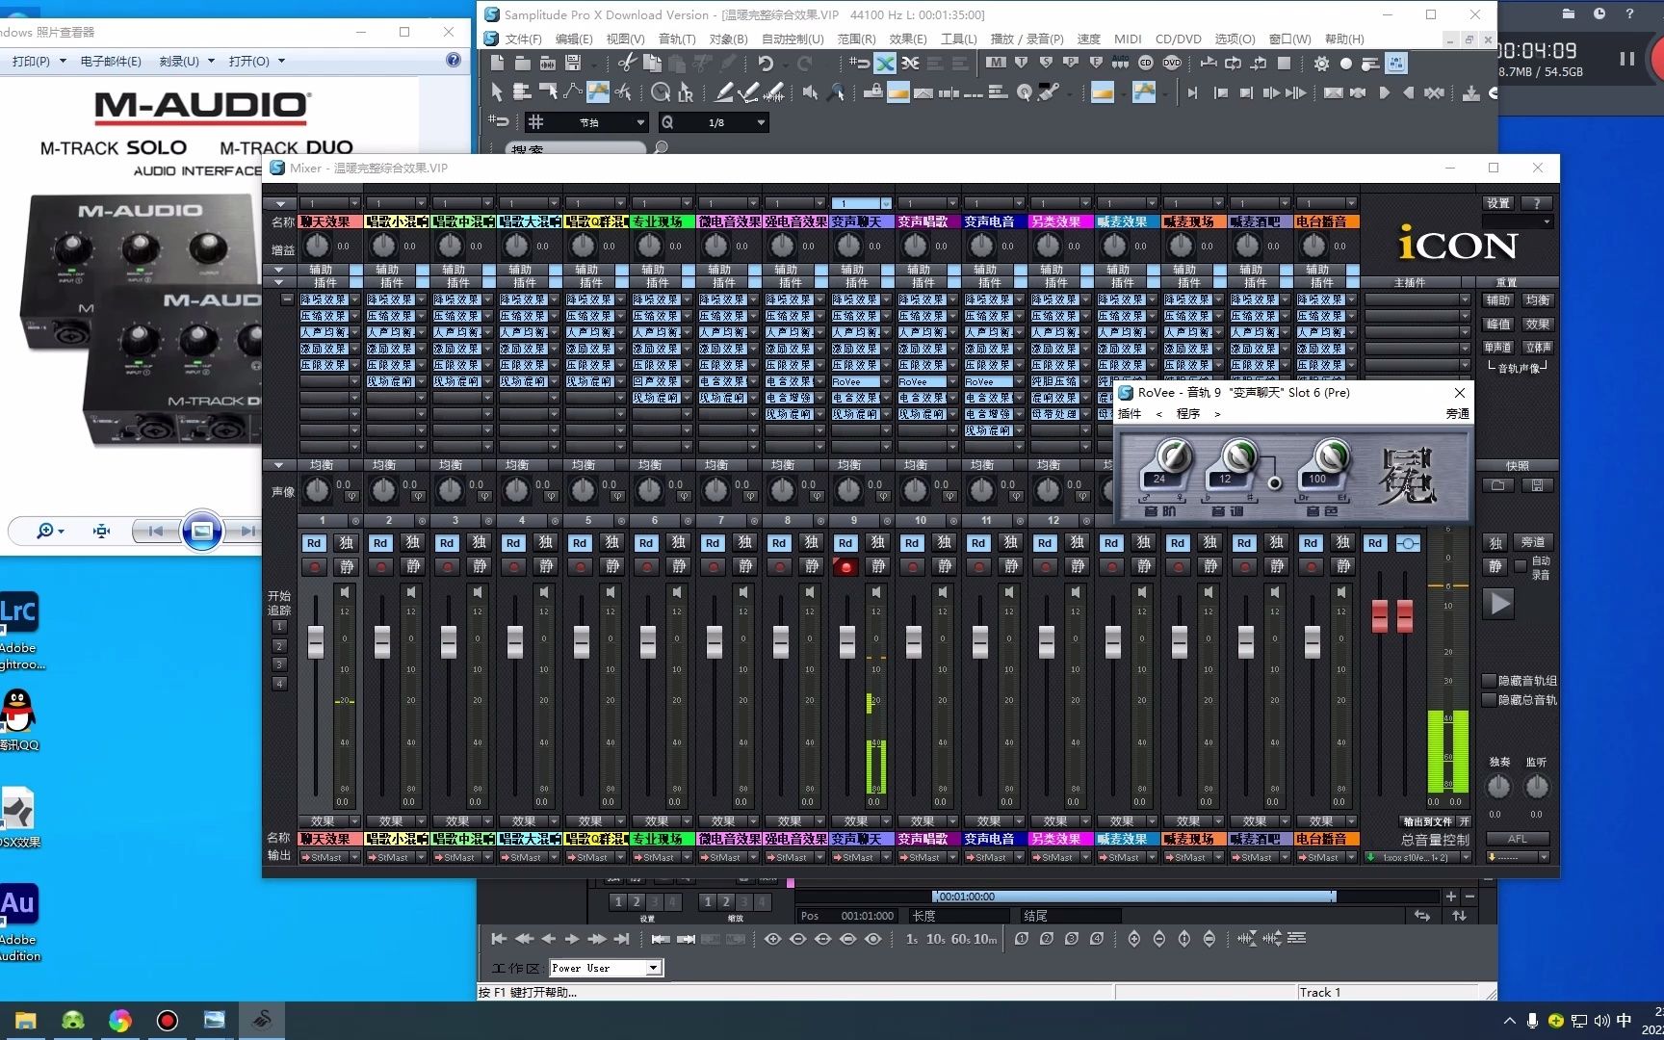Viewport: 1664px width, 1040px height.
Task: Click the lock objects padlock icon
Action: pyautogui.click(x=872, y=92)
